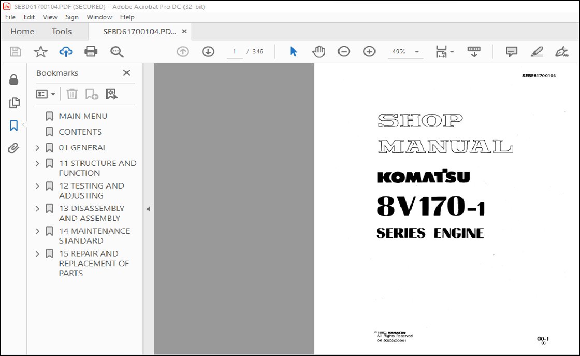Screen dimensions: 580x356
Task: Jump to 01 GENERAL bookmark
Action: [83, 148]
